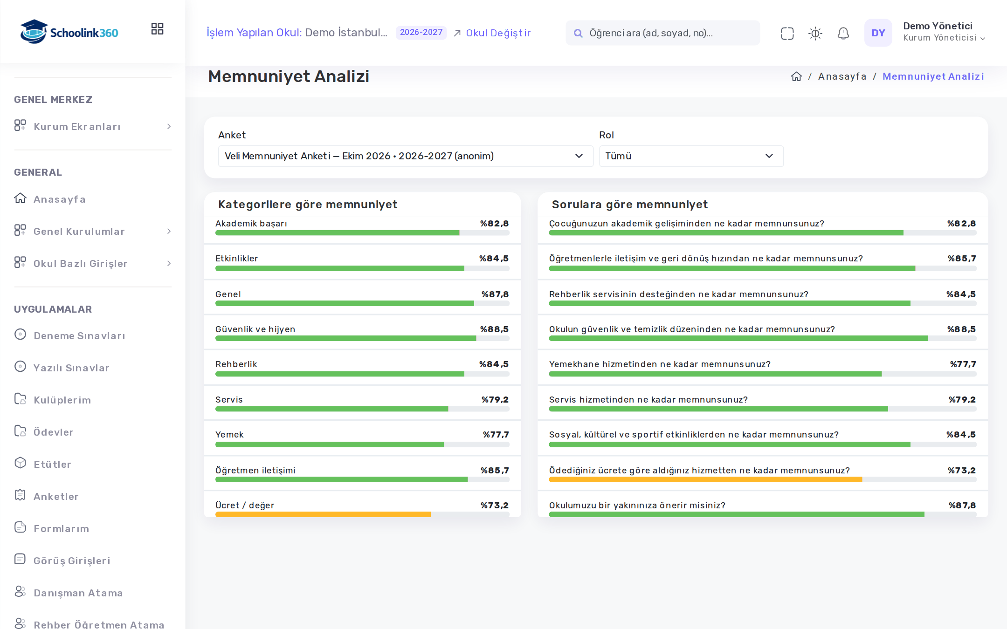Click the %88,5 value for Güvenlik ve hijyen

pyautogui.click(x=494, y=329)
